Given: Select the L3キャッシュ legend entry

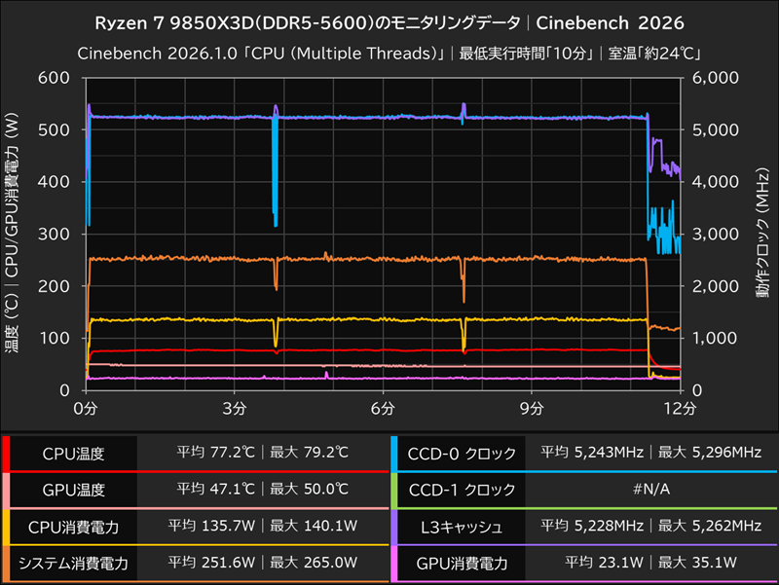Looking at the screenshot, I should (x=460, y=526).
